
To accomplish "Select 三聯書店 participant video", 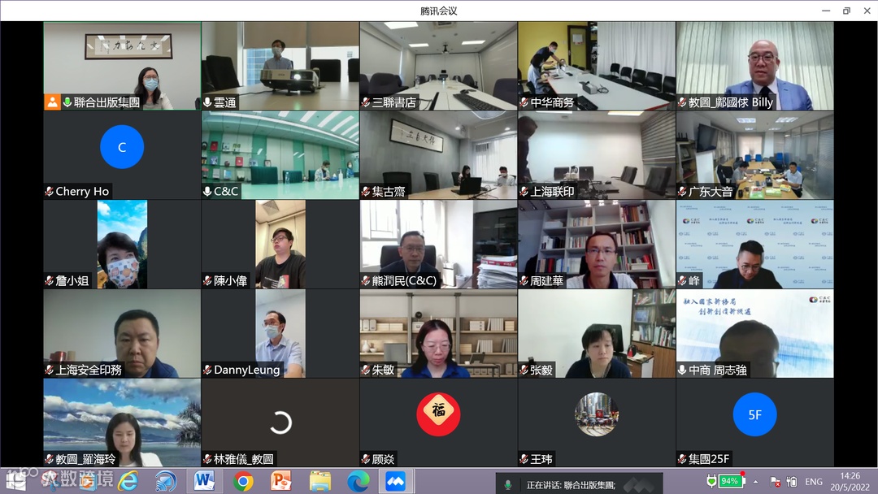I will tap(438, 66).
